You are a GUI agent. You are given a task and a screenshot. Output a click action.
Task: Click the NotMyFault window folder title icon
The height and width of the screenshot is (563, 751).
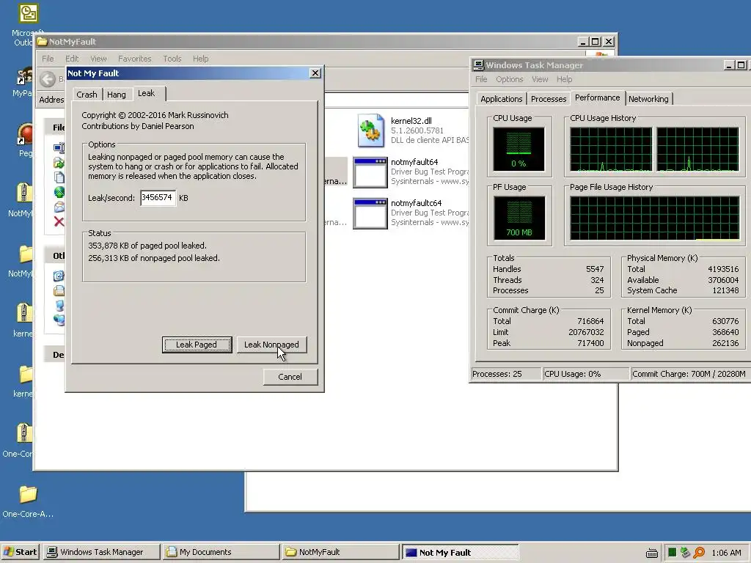[42, 42]
